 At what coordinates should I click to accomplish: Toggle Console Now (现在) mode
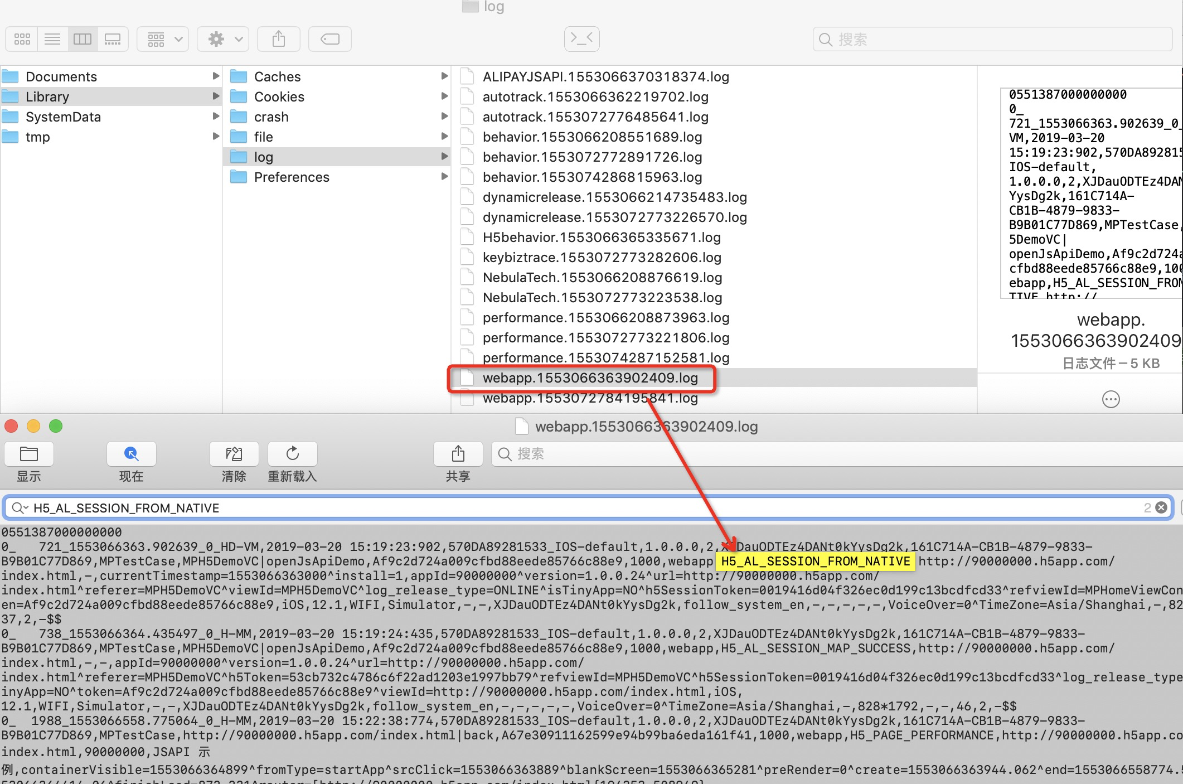coord(132,454)
